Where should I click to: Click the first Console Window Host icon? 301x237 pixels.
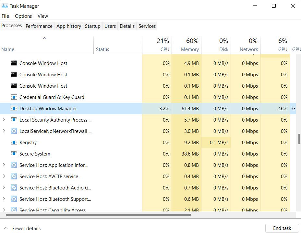pos(14,63)
